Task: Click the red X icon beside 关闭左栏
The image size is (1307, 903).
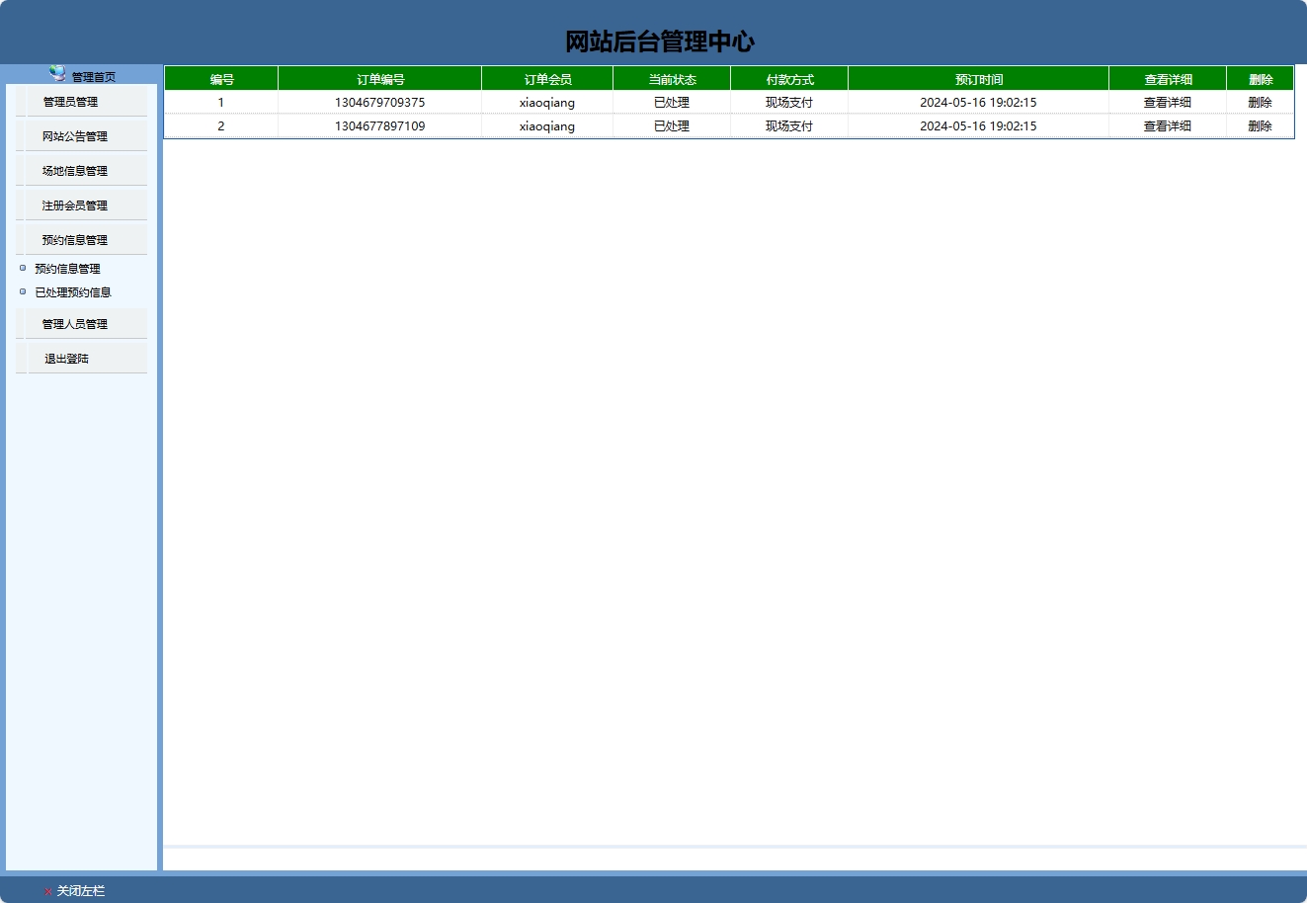Action: coord(47,891)
